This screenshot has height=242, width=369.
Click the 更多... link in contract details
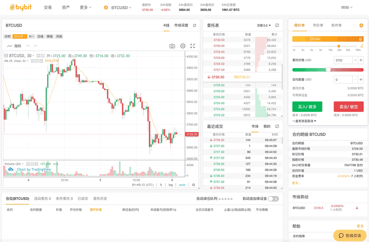pos(296,183)
